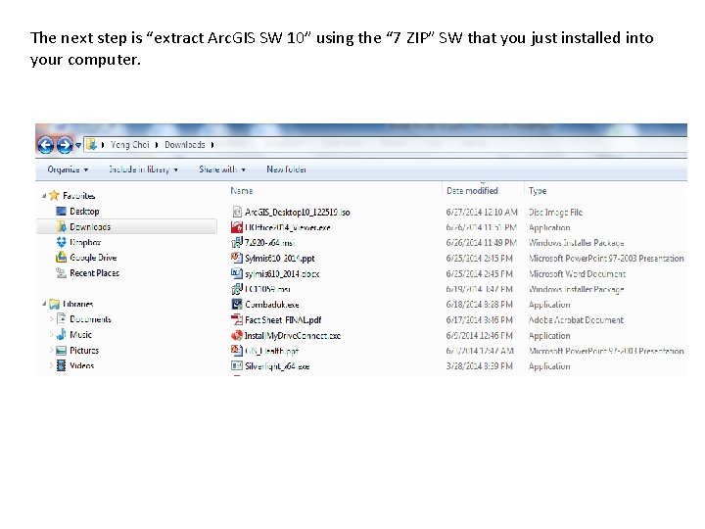This screenshot has width=705, height=529.
Task: Select the ArcGIS_Desktop10 iso disc icon
Action: (x=237, y=212)
